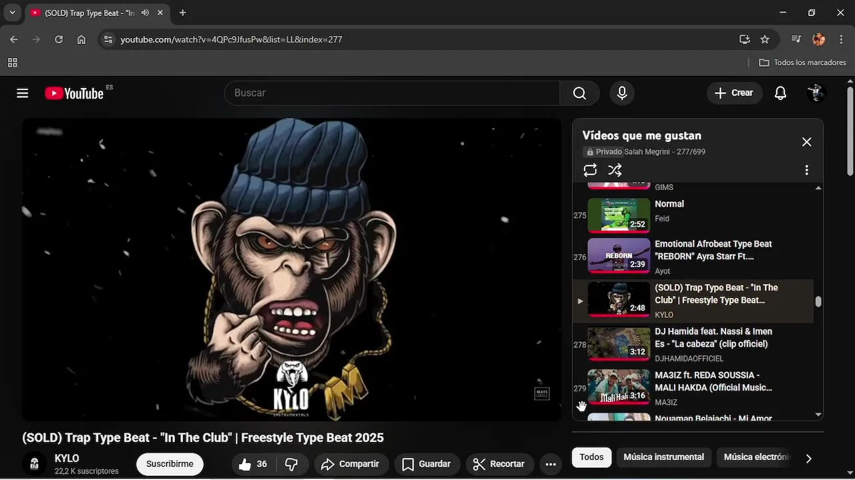Open the KYLO channel avatar
This screenshot has height=480, width=855.
(34, 464)
